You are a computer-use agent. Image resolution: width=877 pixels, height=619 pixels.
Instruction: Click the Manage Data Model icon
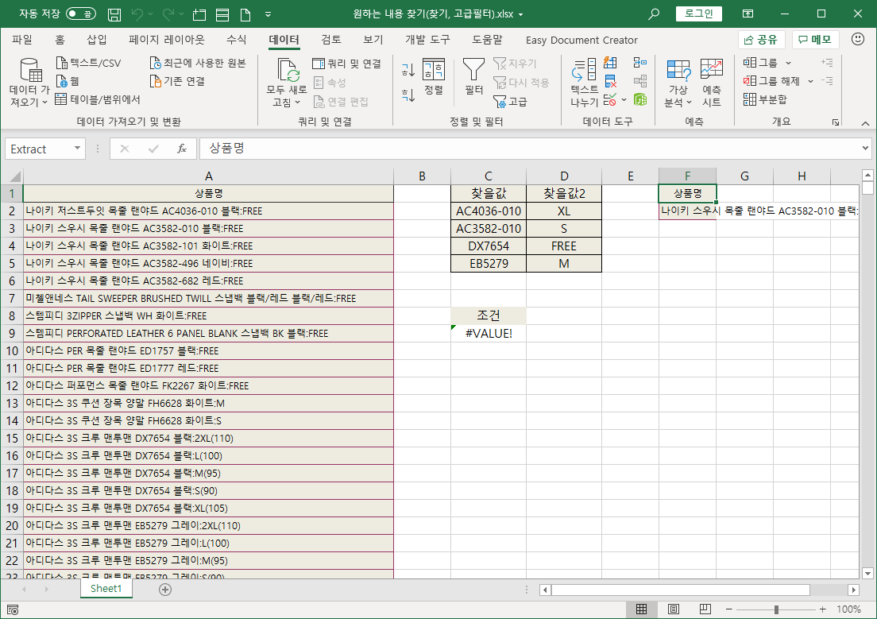tap(639, 100)
